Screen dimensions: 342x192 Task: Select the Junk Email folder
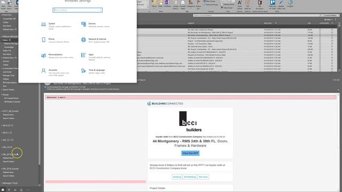click(7, 72)
